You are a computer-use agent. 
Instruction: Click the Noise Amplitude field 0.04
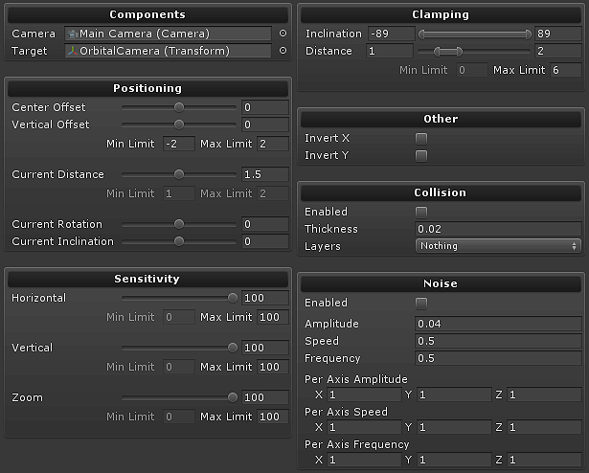pyautogui.click(x=498, y=324)
